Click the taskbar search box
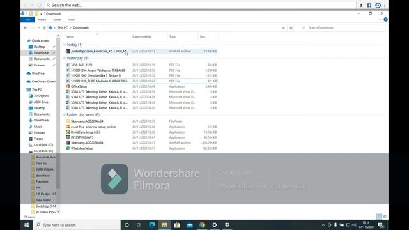 coord(77,225)
